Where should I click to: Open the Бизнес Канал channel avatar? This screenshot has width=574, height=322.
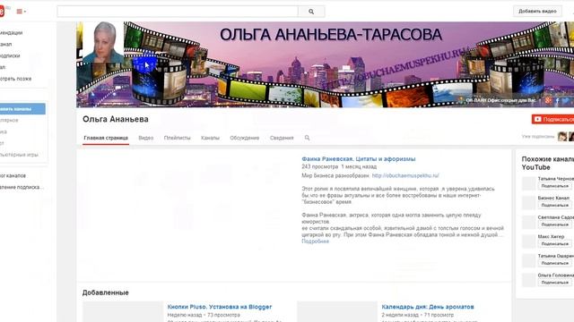click(528, 203)
